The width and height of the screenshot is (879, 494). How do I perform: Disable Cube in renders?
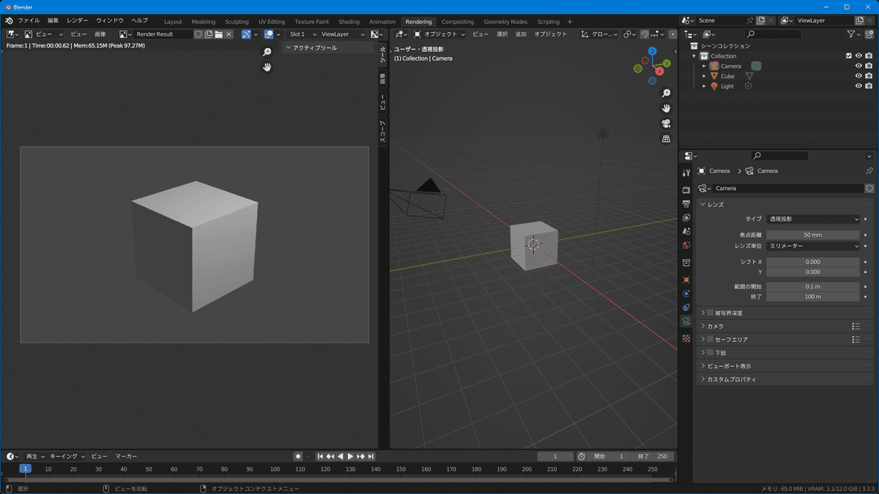(x=869, y=76)
